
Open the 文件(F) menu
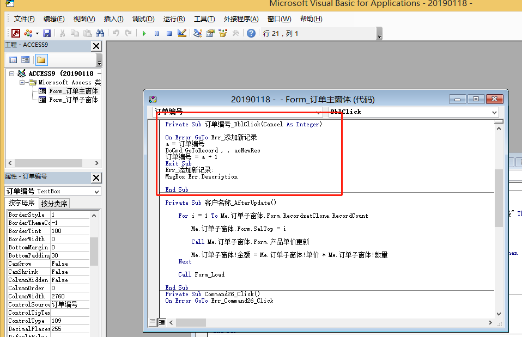pyautogui.click(x=25, y=19)
